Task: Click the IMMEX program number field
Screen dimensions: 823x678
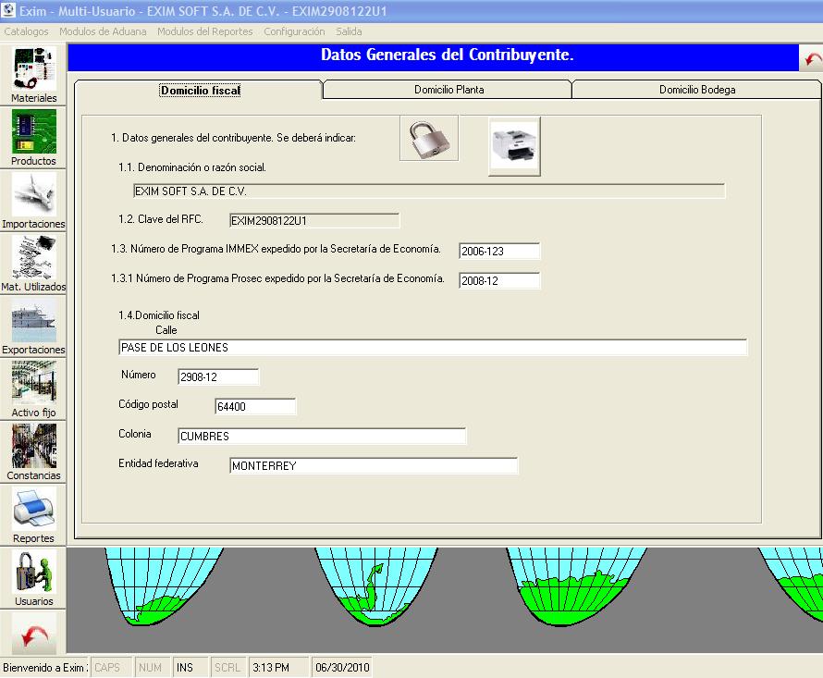Action: click(x=499, y=251)
